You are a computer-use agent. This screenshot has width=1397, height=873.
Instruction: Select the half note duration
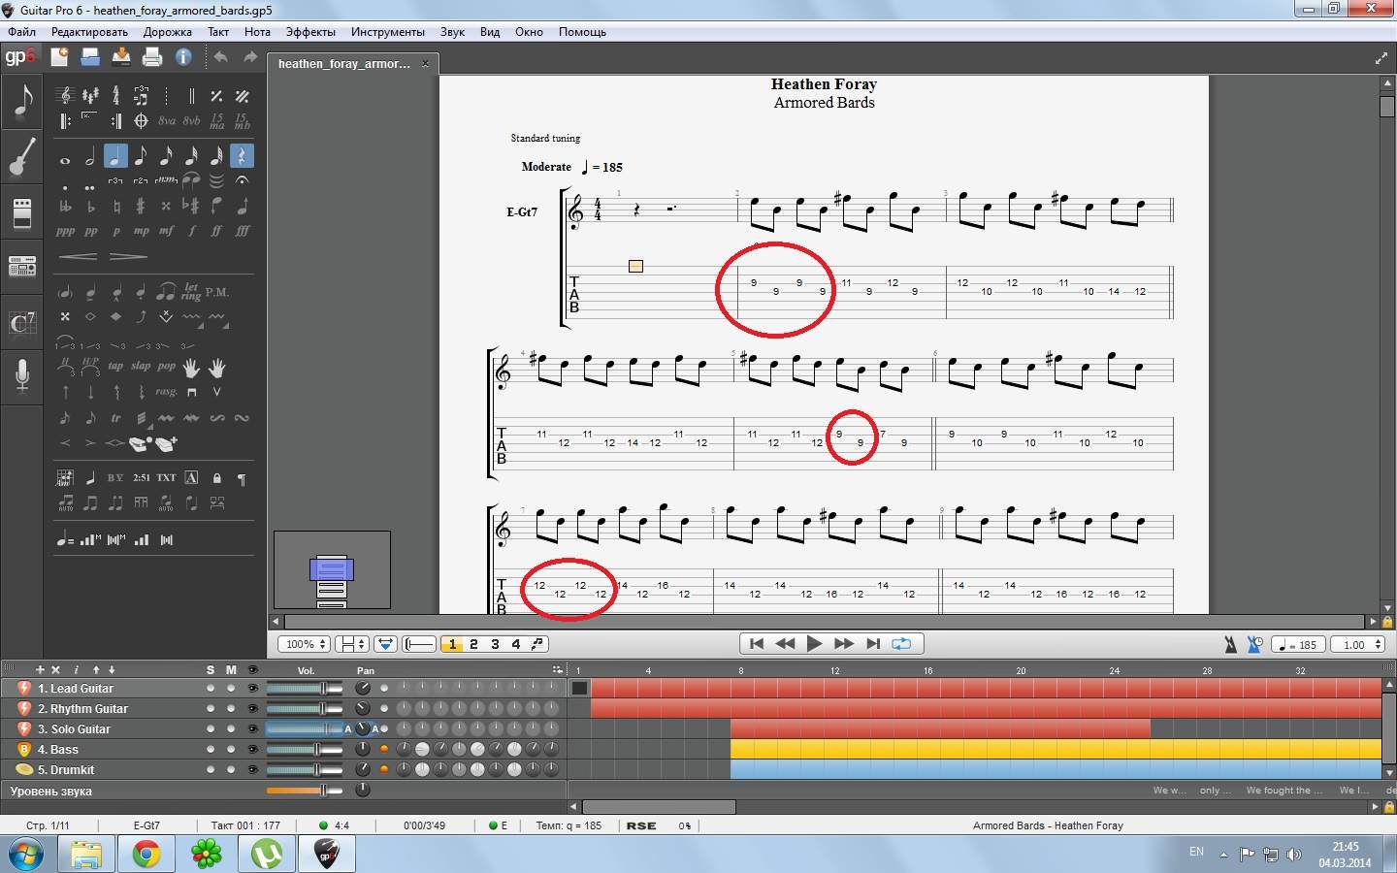90,156
